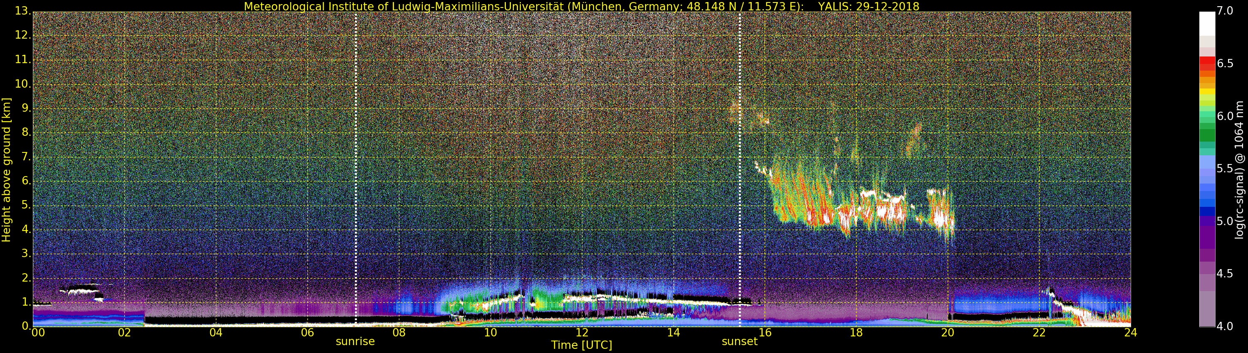Click the '18' time tick label
The image size is (1248, 353).
pyautogui.click(x=856, y=332)
